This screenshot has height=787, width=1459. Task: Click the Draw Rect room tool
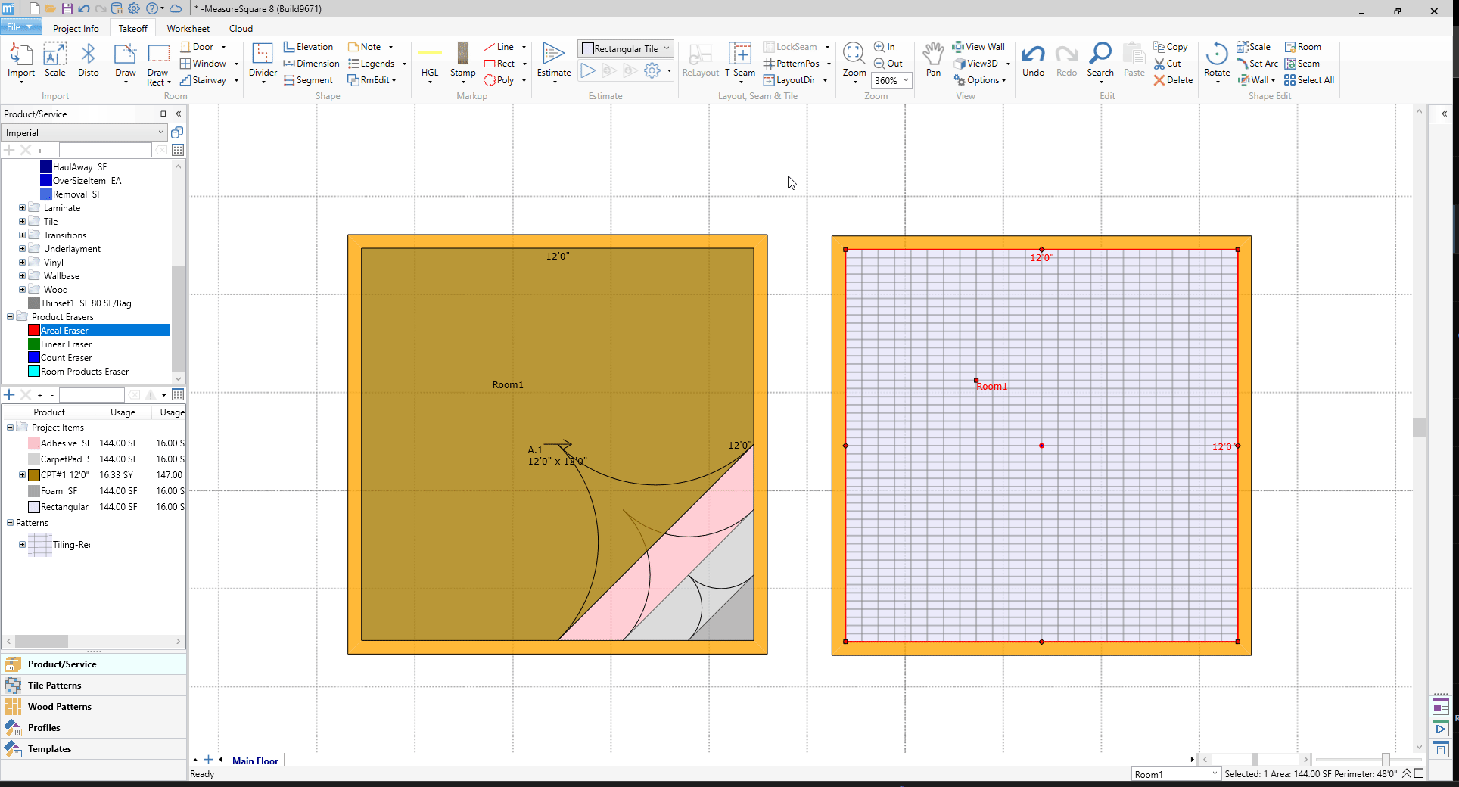click(x=158, y=64)
